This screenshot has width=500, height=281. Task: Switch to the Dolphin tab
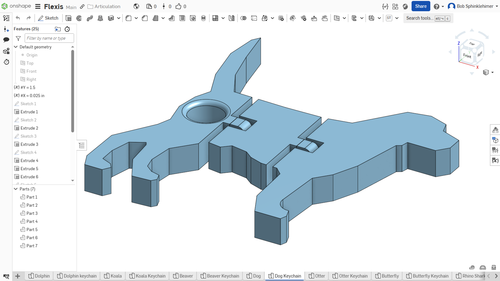39,276
